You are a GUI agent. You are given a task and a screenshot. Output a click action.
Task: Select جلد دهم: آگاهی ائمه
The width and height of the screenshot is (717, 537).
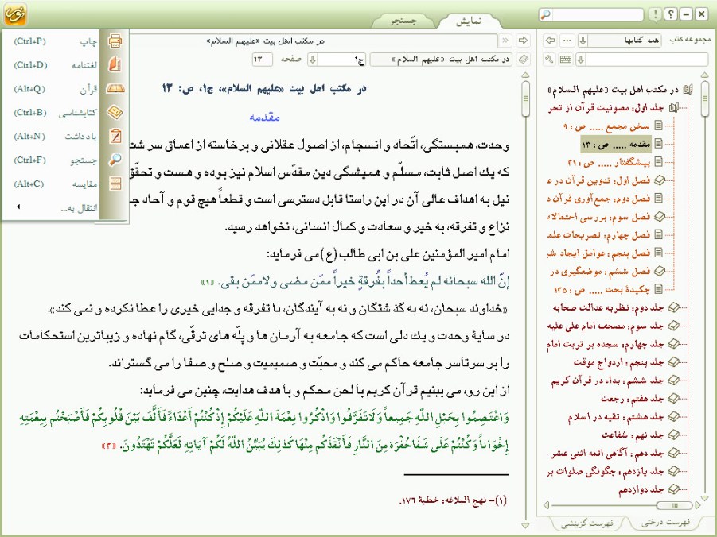[x=606, y=453]
